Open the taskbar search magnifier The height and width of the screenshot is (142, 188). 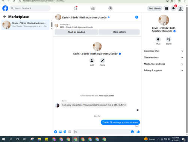pyautogui.click(x=11, y=139)
